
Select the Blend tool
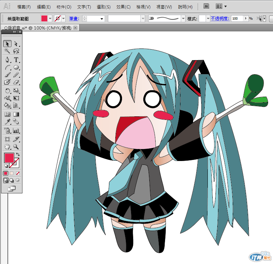16,122
